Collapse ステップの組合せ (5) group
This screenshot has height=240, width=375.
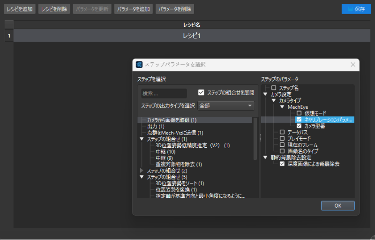142,177
